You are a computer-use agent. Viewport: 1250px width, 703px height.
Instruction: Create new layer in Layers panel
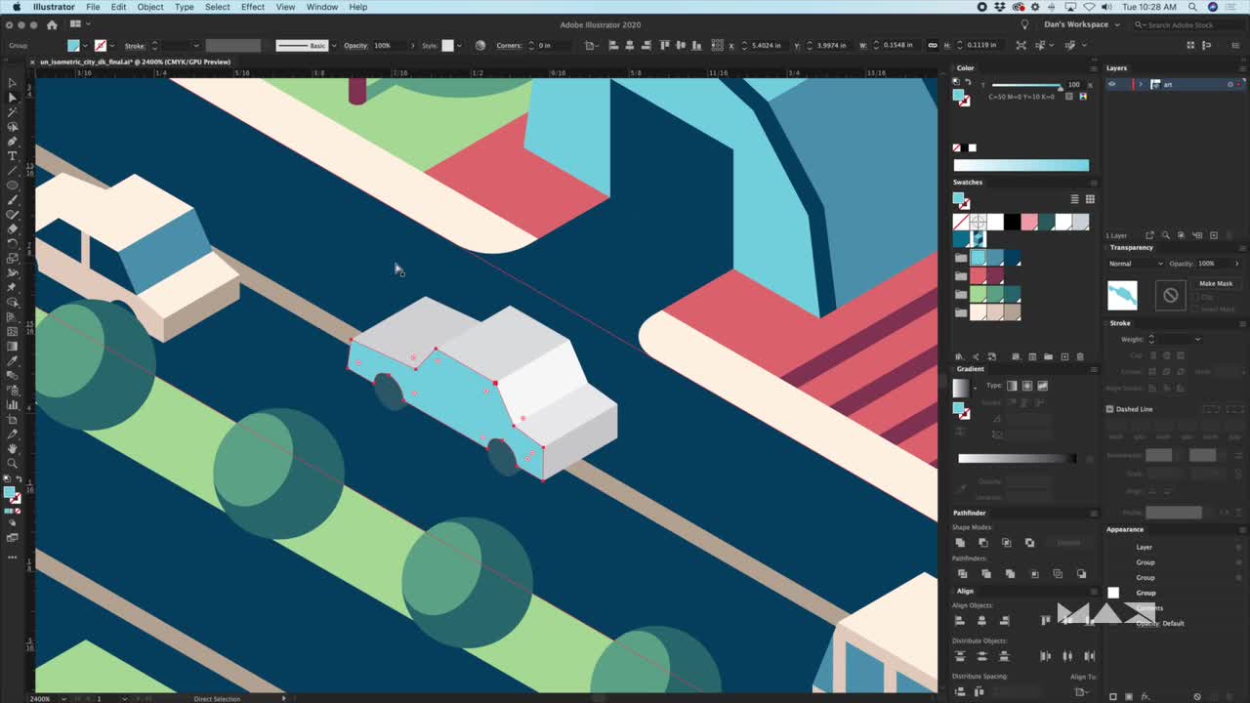point(1214,235)
